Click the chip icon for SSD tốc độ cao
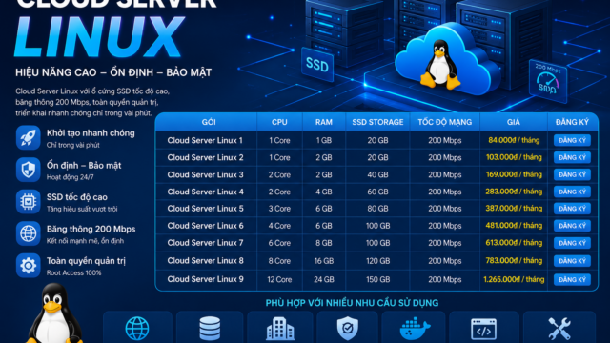 point(28,201)
